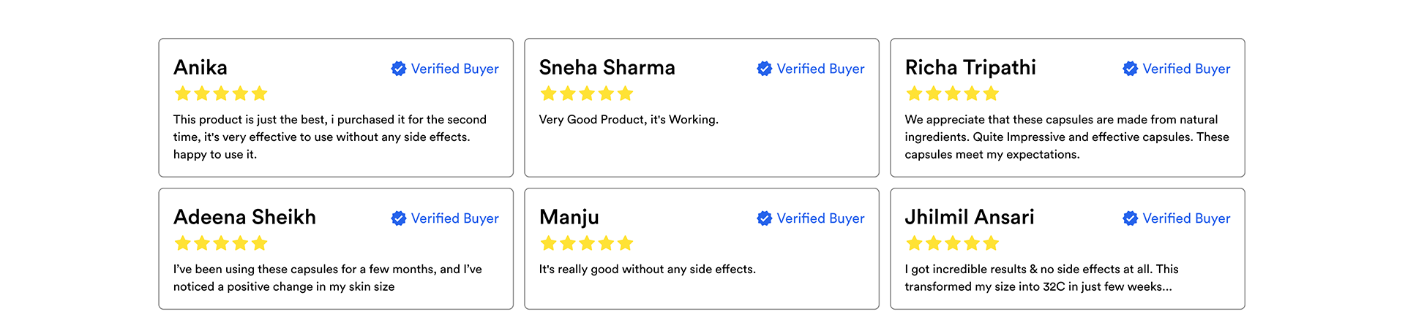
Task: Click the five-star rating under Sneha Sharma
Action: pos(587,93)
